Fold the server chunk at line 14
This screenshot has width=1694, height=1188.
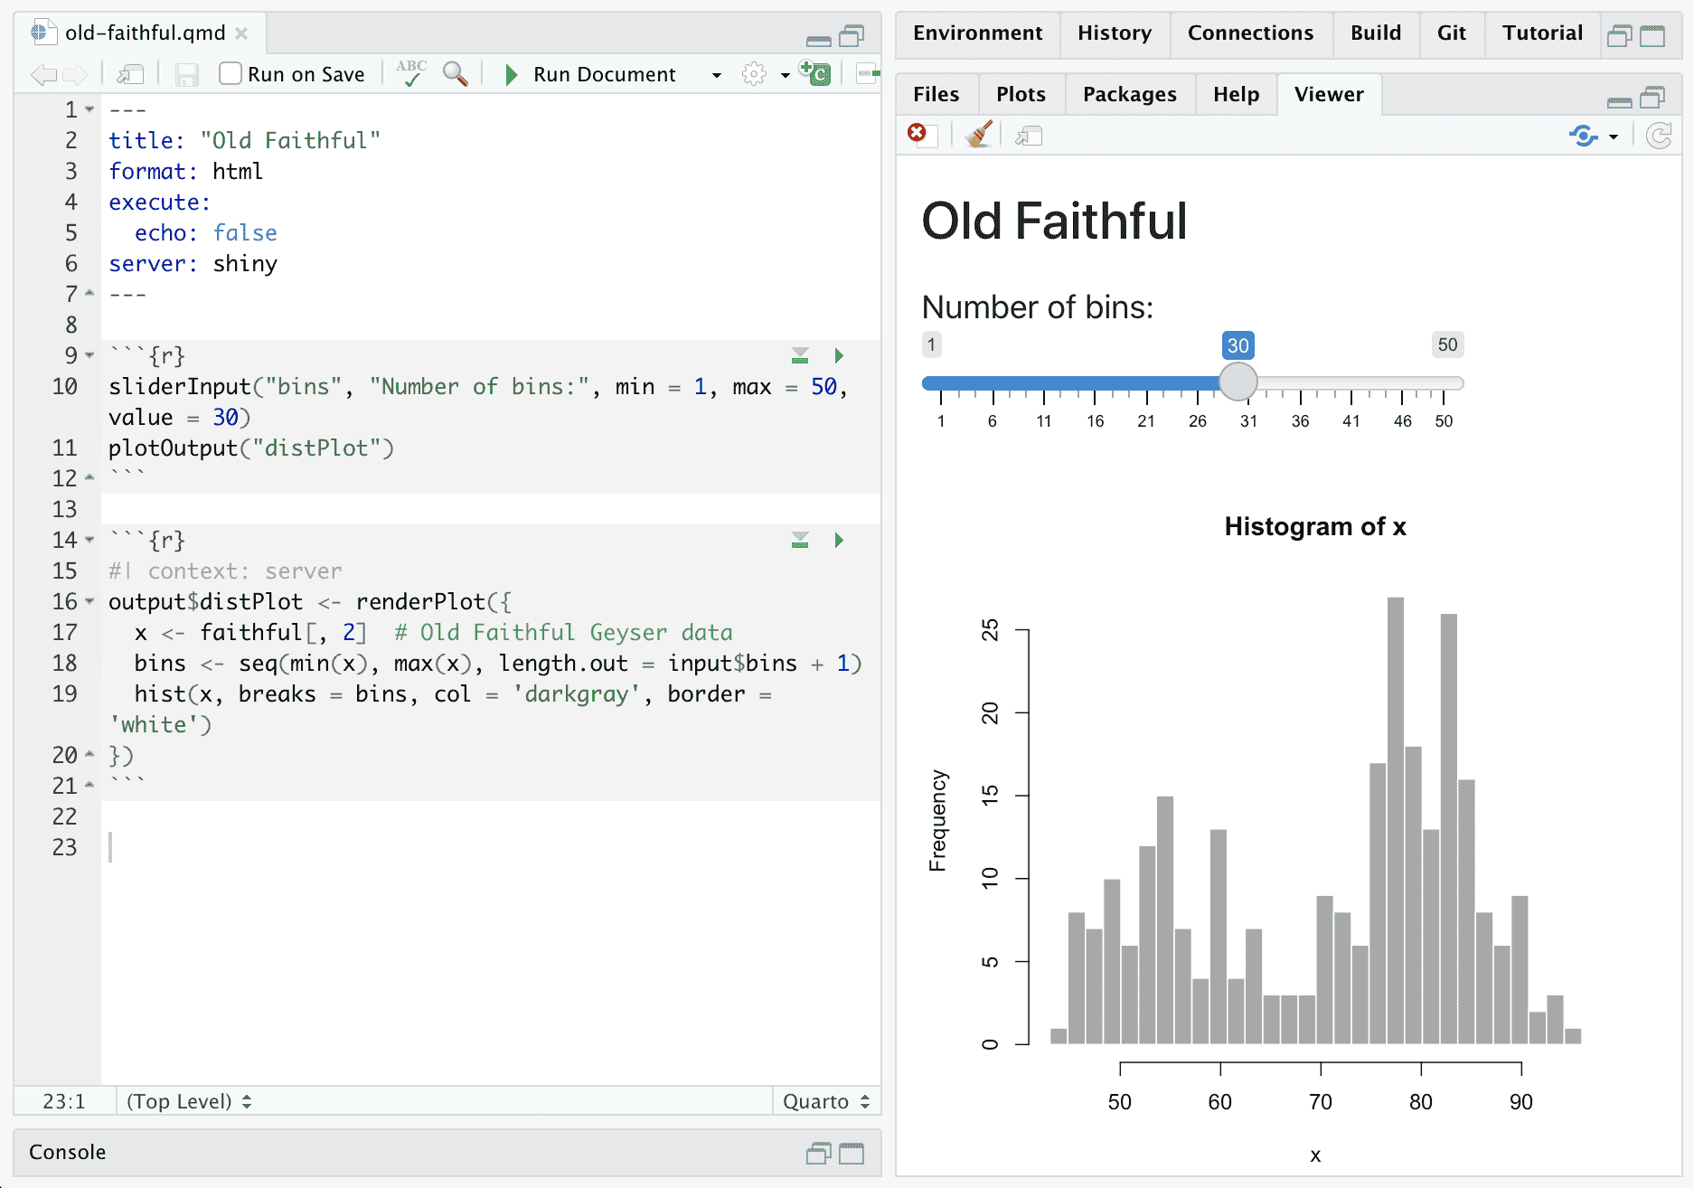click(89, 540)
